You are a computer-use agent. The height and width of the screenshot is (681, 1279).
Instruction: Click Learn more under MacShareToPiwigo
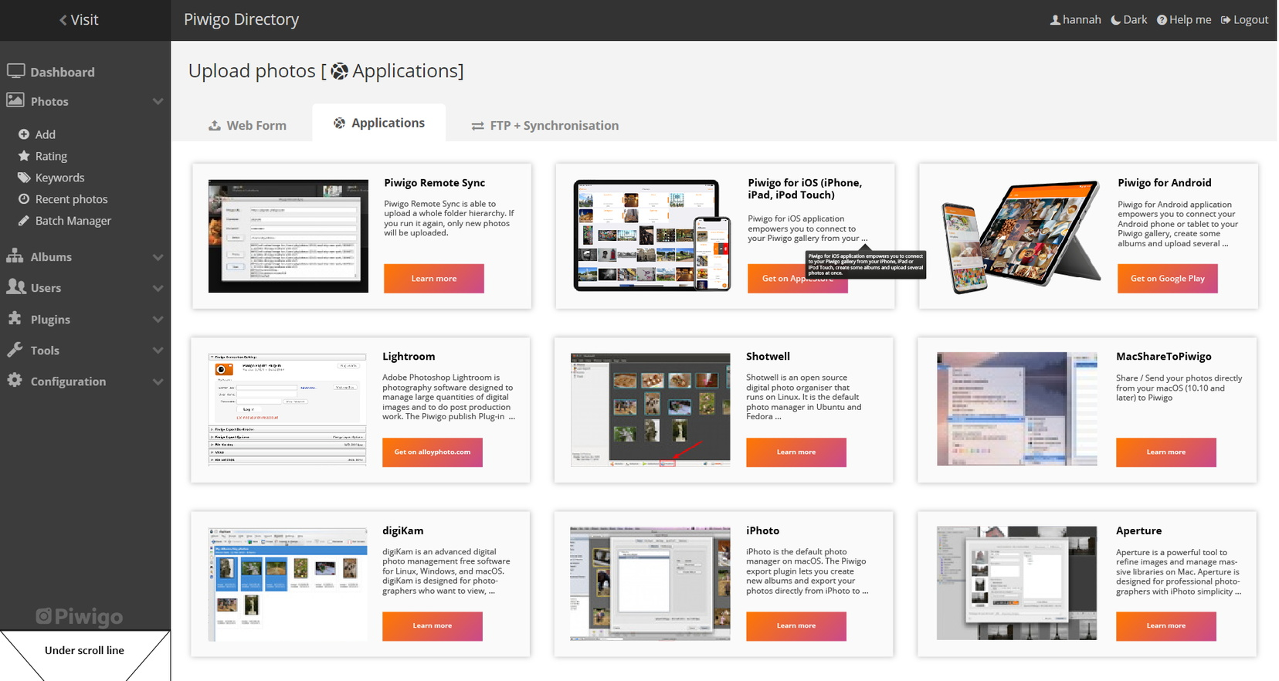pos(1165,452)
